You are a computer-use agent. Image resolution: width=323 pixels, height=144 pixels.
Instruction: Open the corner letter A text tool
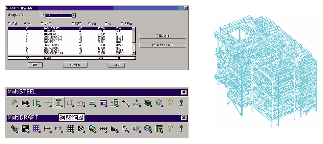click(126, 128)
